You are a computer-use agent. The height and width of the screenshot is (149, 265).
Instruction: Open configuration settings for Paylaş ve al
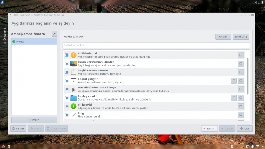tap(234, 98)
